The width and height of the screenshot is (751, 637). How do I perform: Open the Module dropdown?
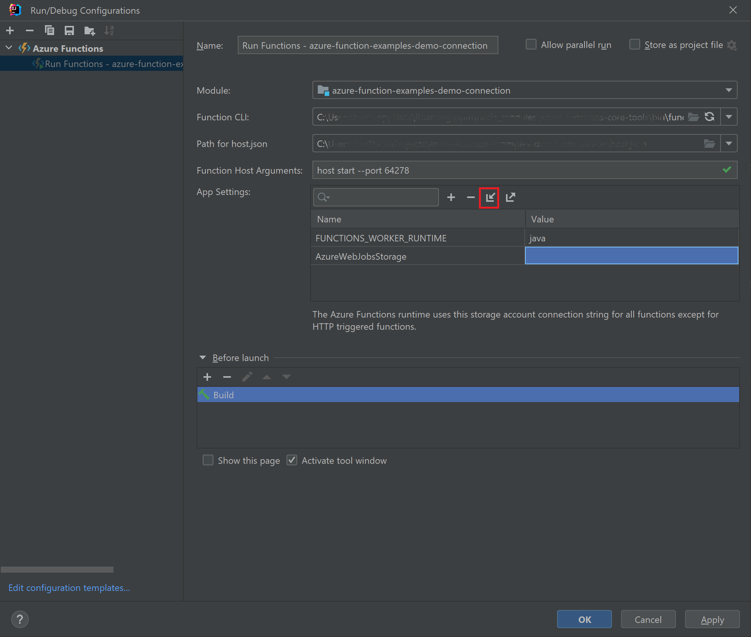[728, 90]
